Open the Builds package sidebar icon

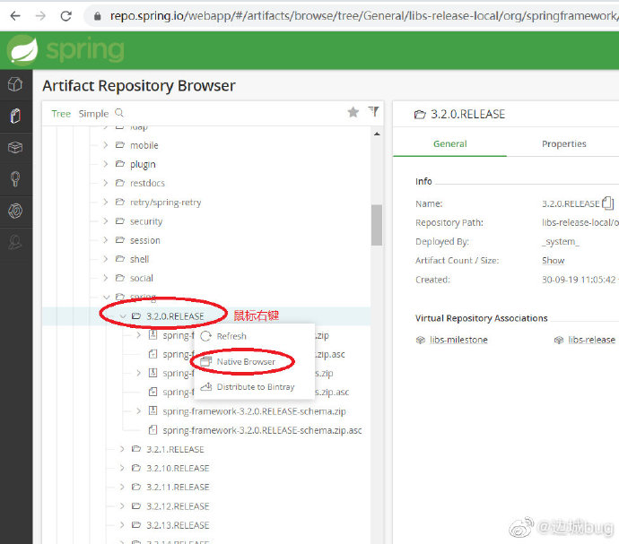point(15,148)
